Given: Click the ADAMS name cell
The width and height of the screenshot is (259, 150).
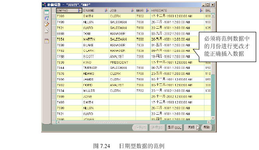Looking at the screenshot, I should pos(96,74).
